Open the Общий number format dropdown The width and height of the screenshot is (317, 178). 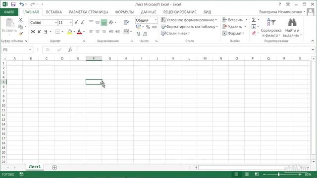(156, 20)
